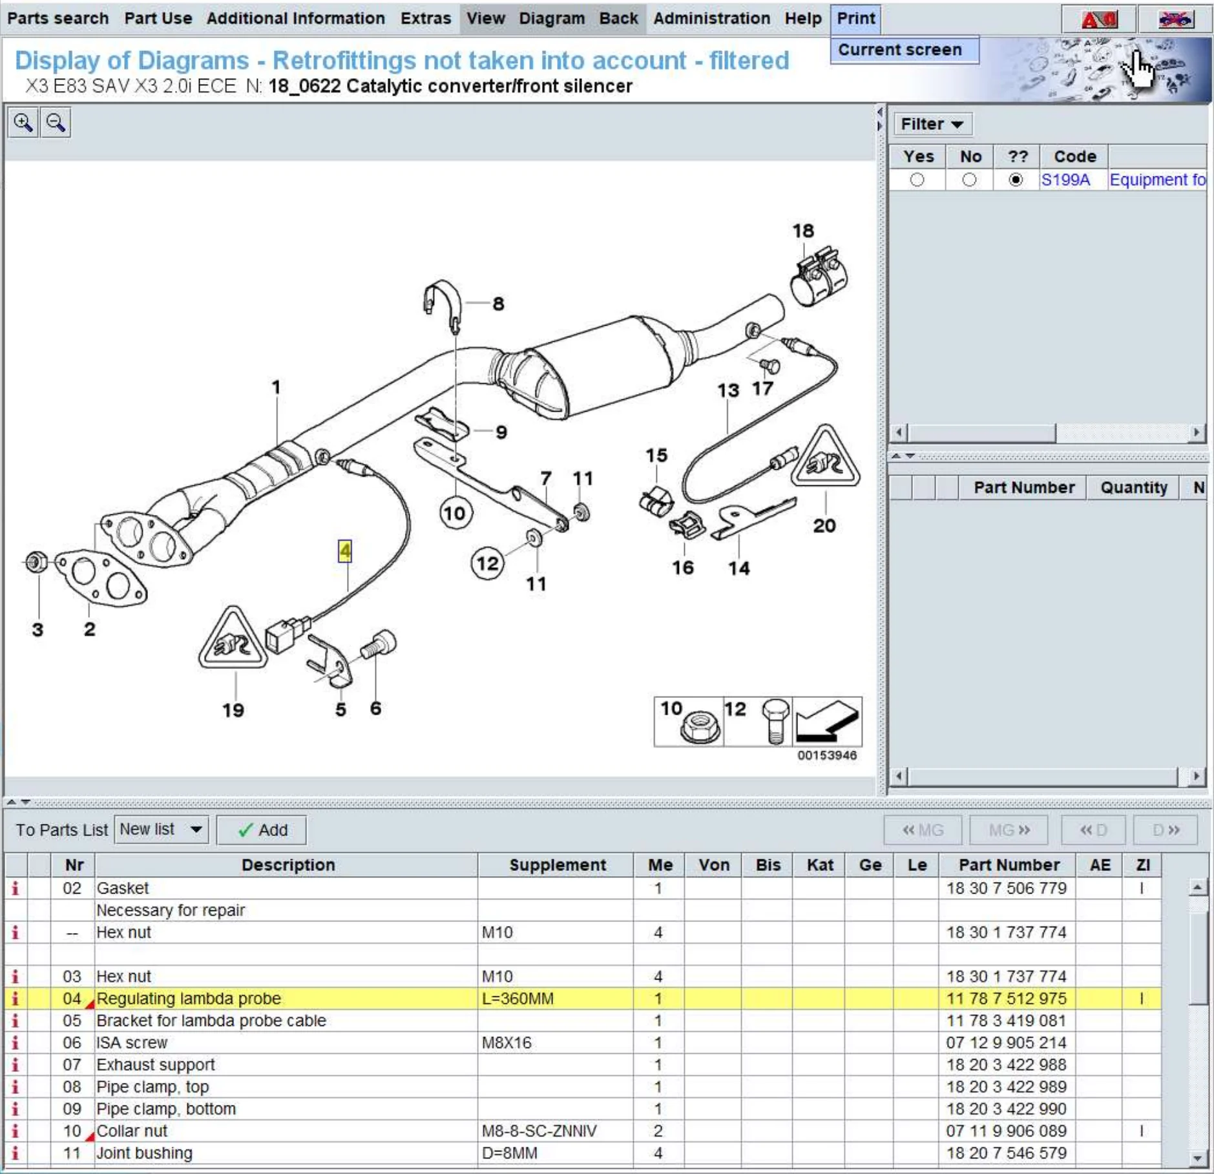Click the enlarge arrow icon in diagram legend
The width and height of the screenshot is (1214, 1174).
pos(826,722)
